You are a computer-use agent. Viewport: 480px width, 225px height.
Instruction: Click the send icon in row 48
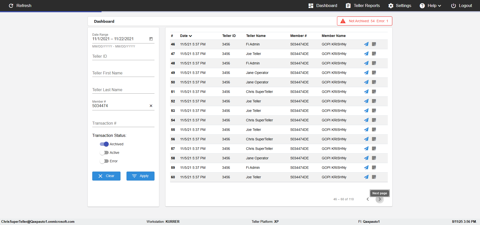[366, 63]
